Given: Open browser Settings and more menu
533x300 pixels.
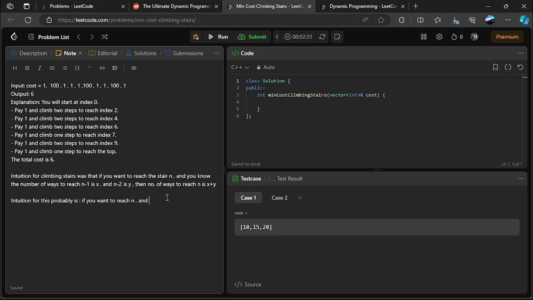Looking at the screenshot, I should point(508,20).
